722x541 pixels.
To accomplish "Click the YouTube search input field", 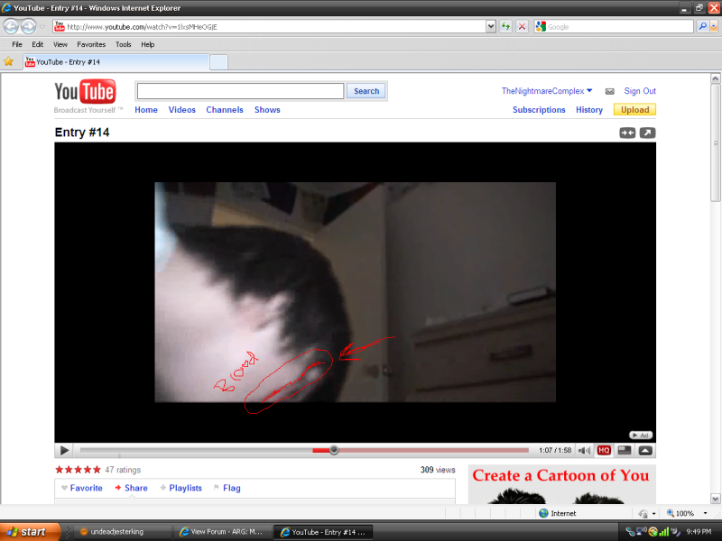I will (x=240, y=91).
